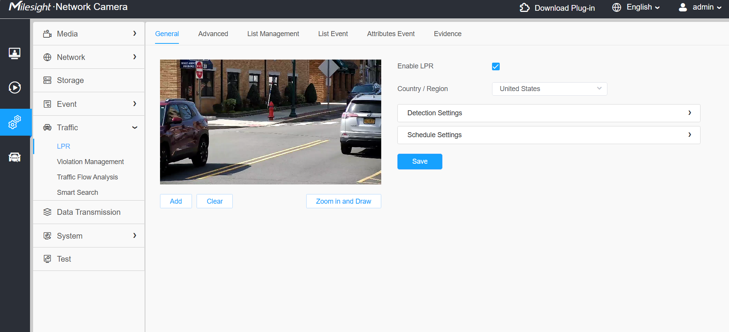Switch to the Advanced tab
Viewport: 729px width, 332px height.
pyautogui.click(x=213, y=34)
